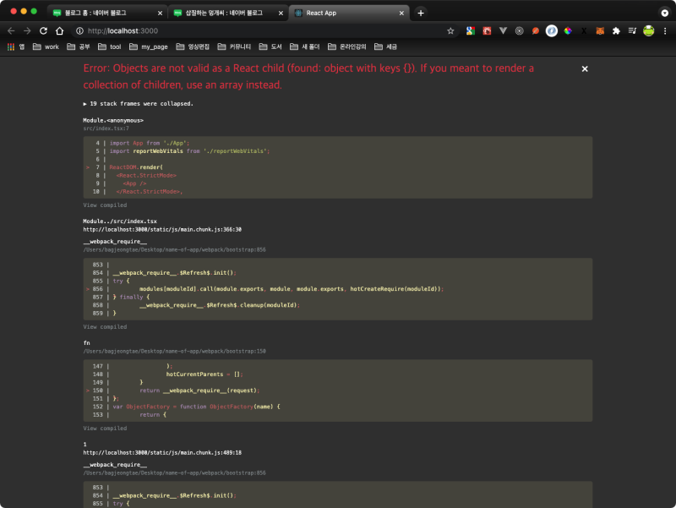Click the Extensions puzzle piece icon
The image size is (676, 508).
[x=615, y=30]
